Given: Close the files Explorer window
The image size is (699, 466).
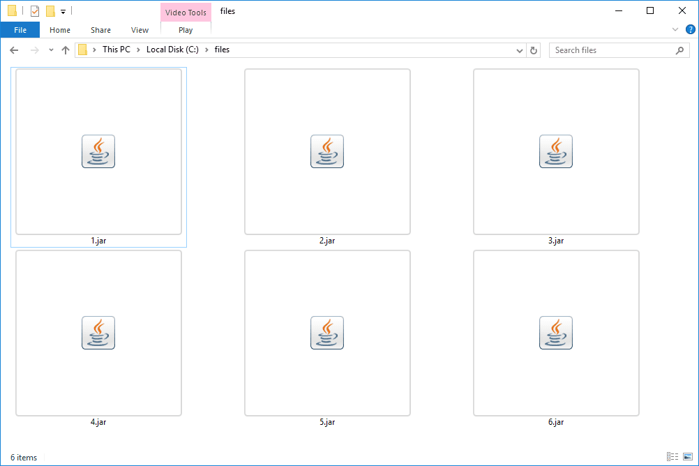Looking at the screenshot, I should click(682, 10).
